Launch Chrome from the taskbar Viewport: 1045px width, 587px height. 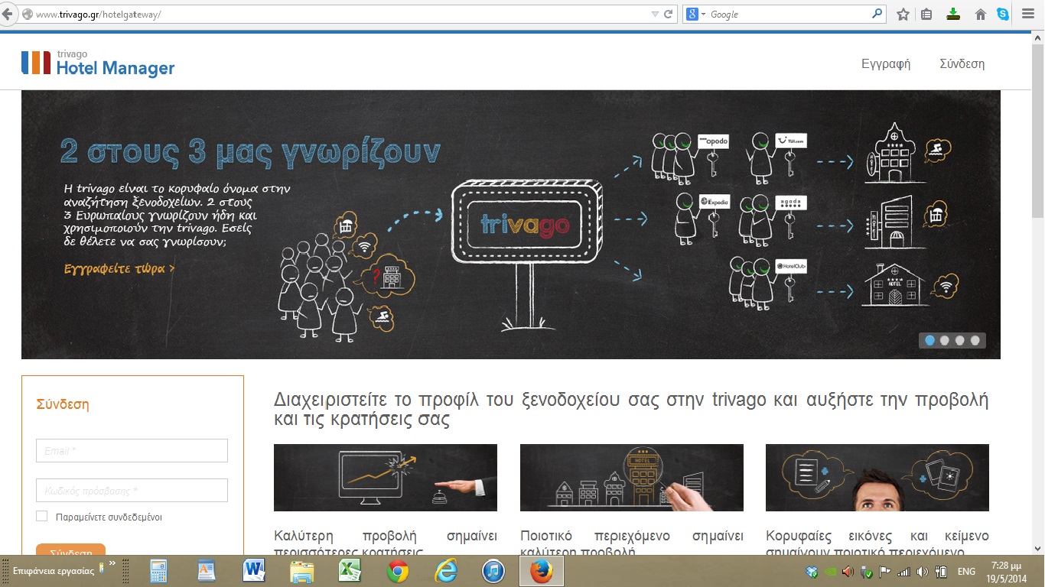point(398,571)
